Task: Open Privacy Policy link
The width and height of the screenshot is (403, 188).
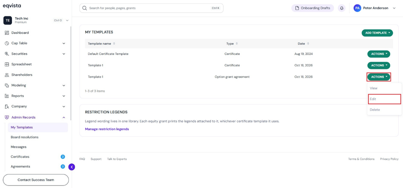Action: click(389, 159)
